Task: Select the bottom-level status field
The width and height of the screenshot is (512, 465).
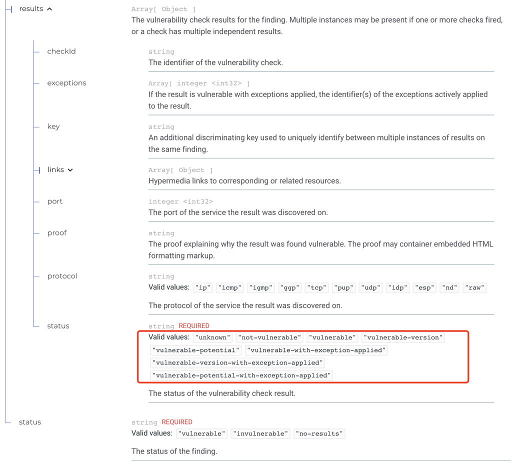Action: click(x=29, y=422)
